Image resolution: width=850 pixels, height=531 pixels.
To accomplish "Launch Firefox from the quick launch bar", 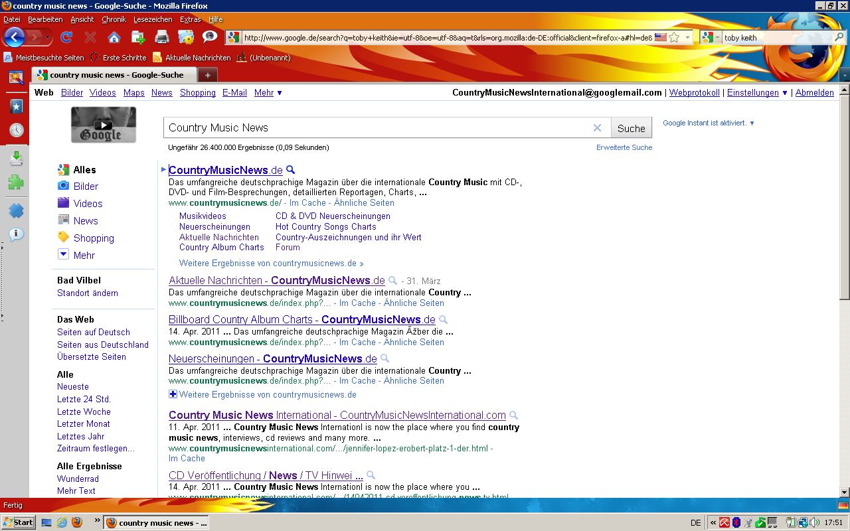I will (x=76, y=522).
